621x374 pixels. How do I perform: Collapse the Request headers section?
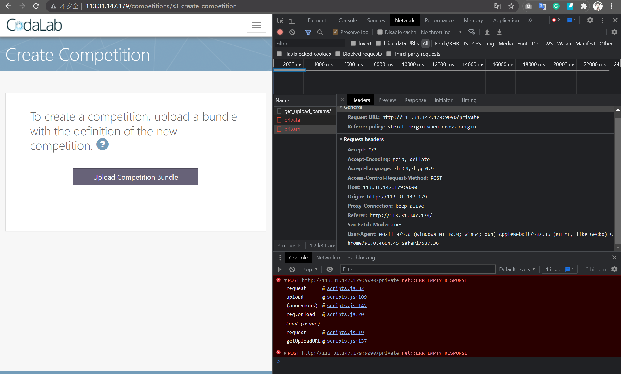pyautogui.click(x=341, y=139)
